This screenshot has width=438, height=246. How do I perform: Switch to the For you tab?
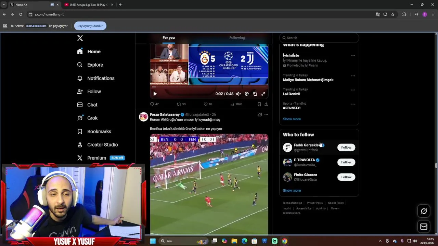[169, 38]
